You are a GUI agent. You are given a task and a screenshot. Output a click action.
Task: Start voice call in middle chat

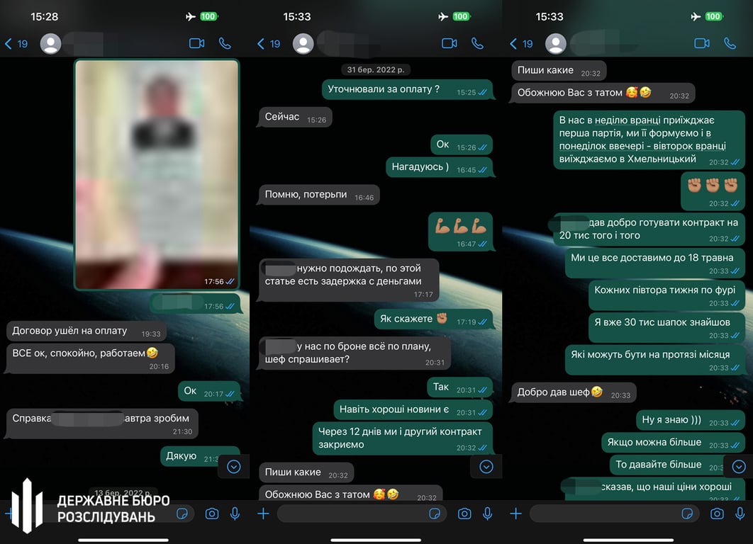pyautogui.click(x=477, y=44)
